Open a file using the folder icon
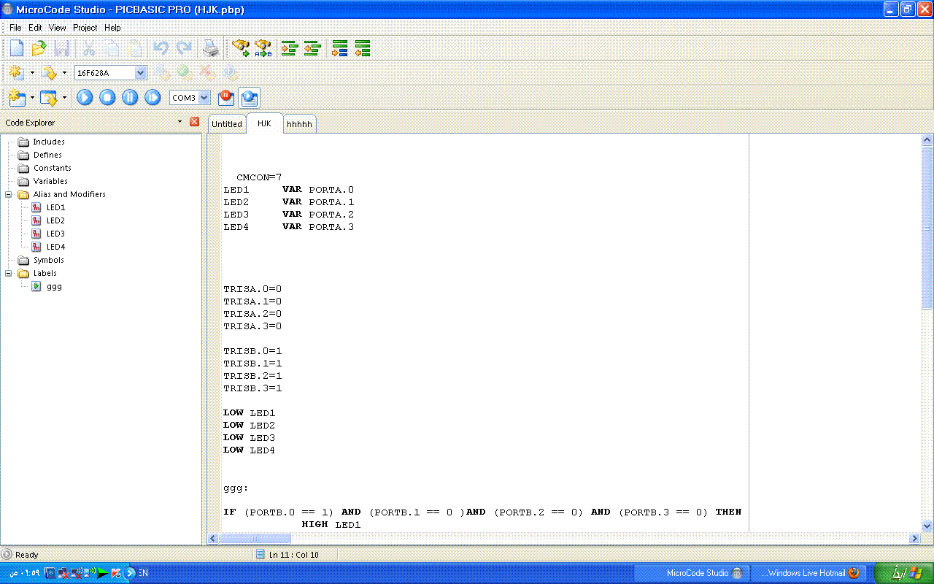 point(39,49)
